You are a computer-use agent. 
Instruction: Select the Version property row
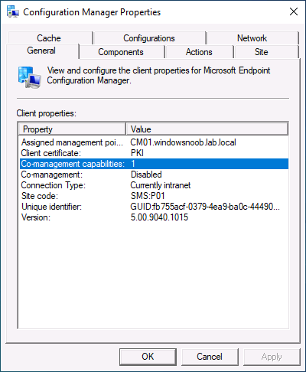click(154, 217)
